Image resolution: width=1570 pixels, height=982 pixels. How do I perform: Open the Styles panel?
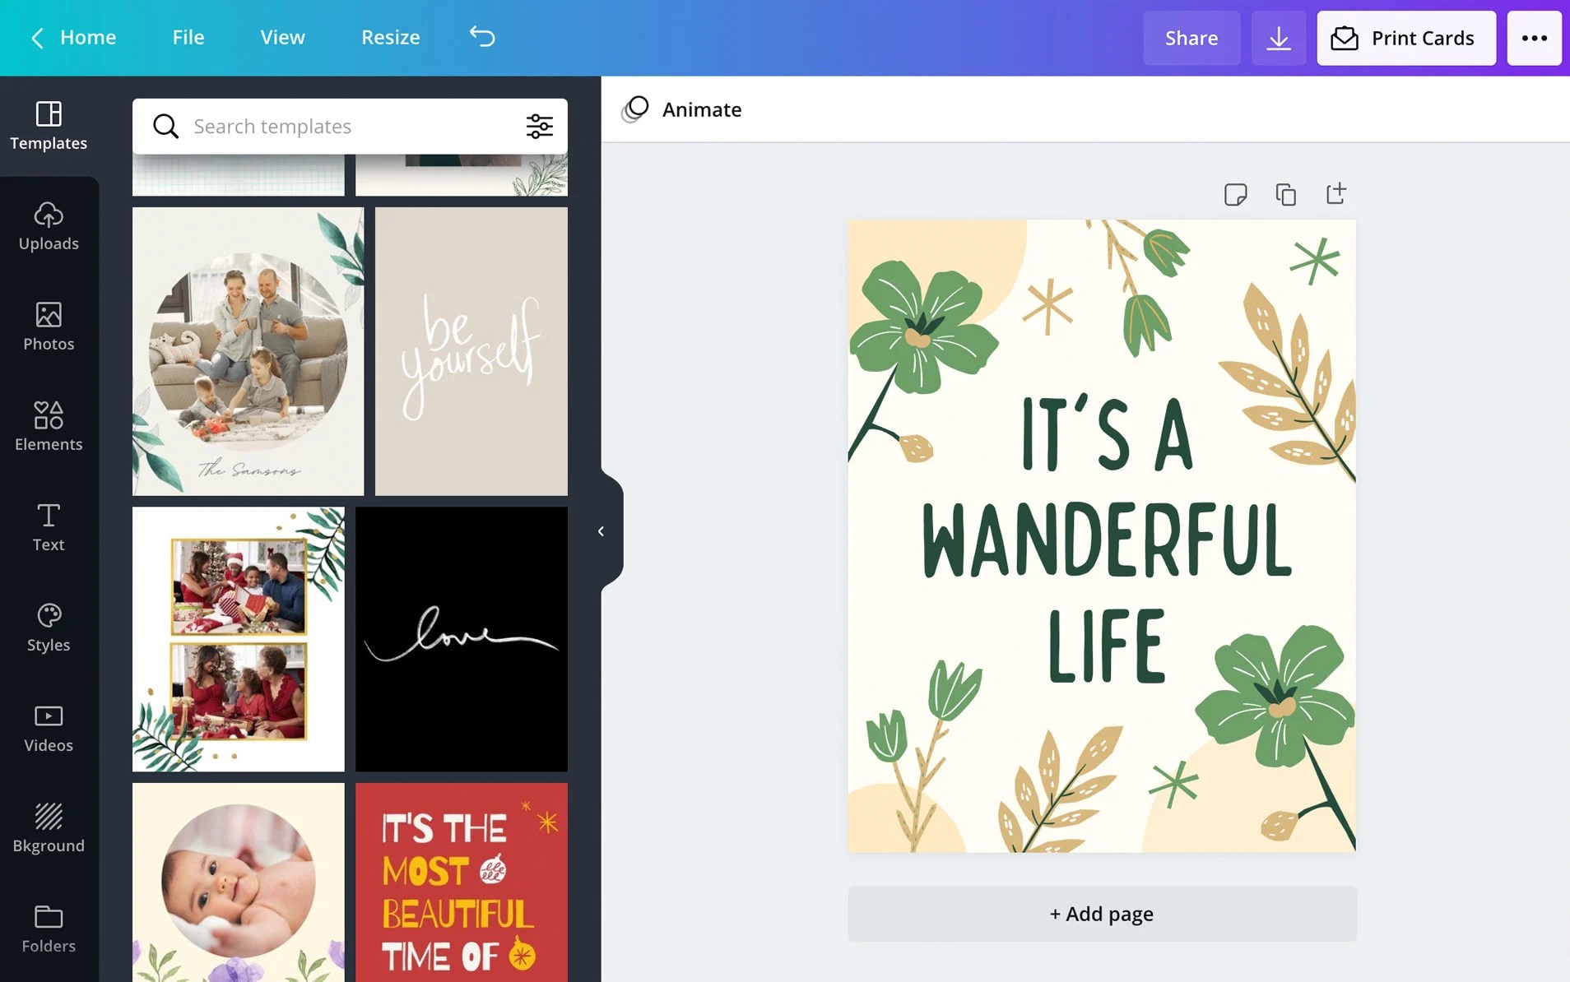[49, 629]
